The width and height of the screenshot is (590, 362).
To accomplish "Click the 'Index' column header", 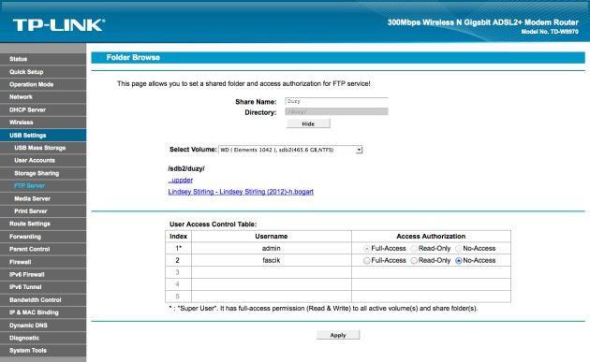I will pyautogui.click(x=178, y=237).
